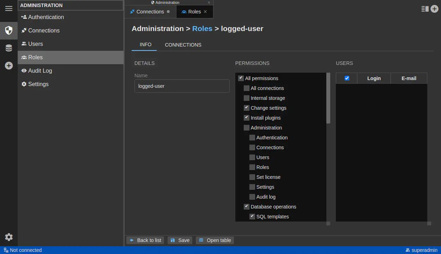Click Not connected status bar text
Image resolution: width=441 pixels, height=254 pixels.
coord(26,250)
